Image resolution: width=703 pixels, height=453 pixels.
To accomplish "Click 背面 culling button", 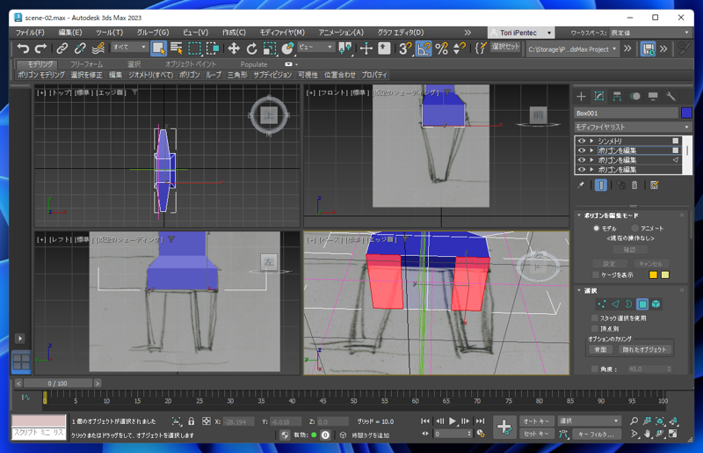I will pos(600,349).
